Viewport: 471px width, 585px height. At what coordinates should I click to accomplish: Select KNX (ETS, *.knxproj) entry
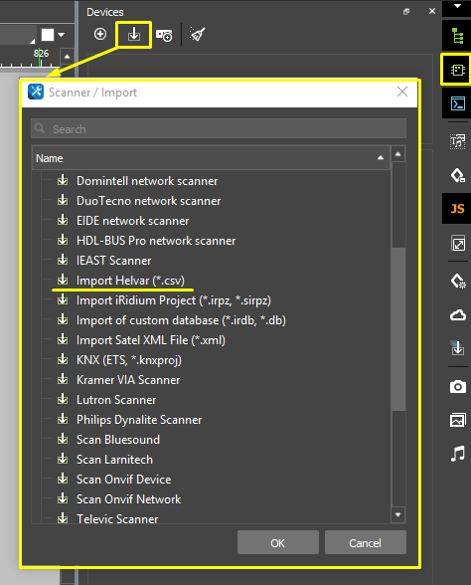click(128, 360)
